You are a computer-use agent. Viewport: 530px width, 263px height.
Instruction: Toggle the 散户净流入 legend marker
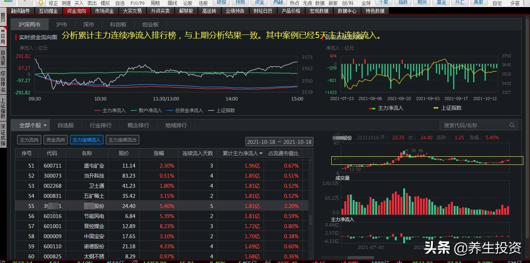click(x=134, y=111)
